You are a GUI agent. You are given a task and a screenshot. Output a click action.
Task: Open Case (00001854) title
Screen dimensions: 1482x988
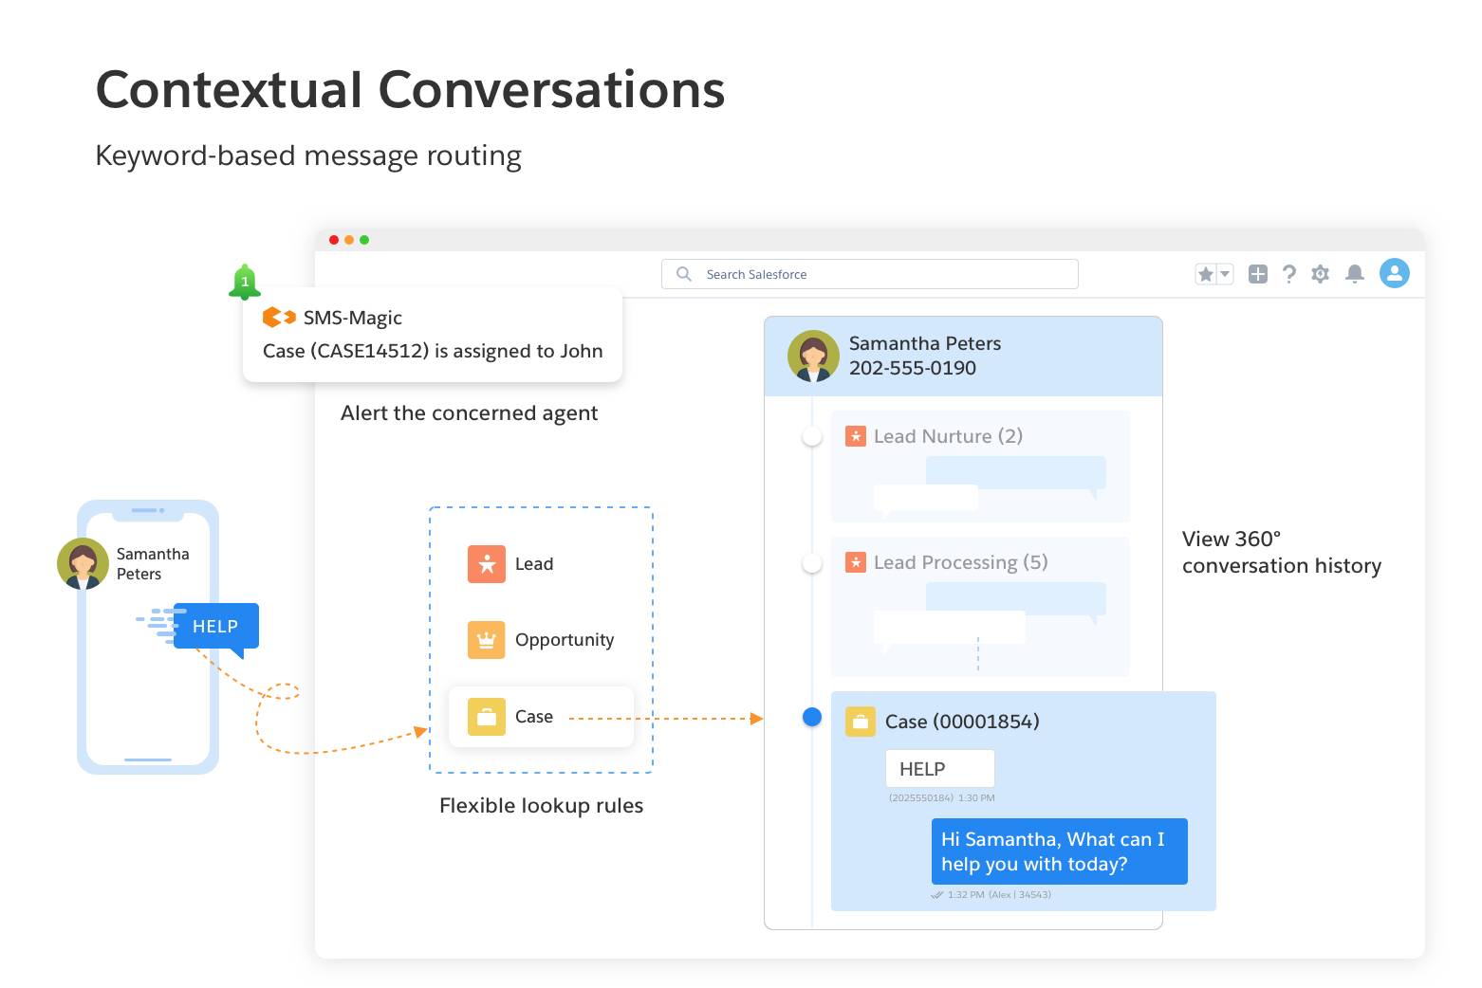coord(962,722)
